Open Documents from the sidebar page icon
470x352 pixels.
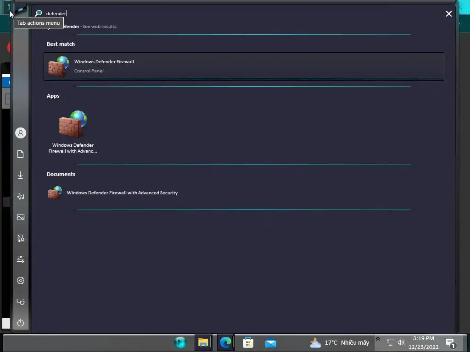(x=21, y=154)
